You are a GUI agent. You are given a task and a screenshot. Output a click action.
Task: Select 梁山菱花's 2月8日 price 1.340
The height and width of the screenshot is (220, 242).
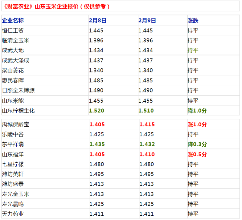coord(96,70)
